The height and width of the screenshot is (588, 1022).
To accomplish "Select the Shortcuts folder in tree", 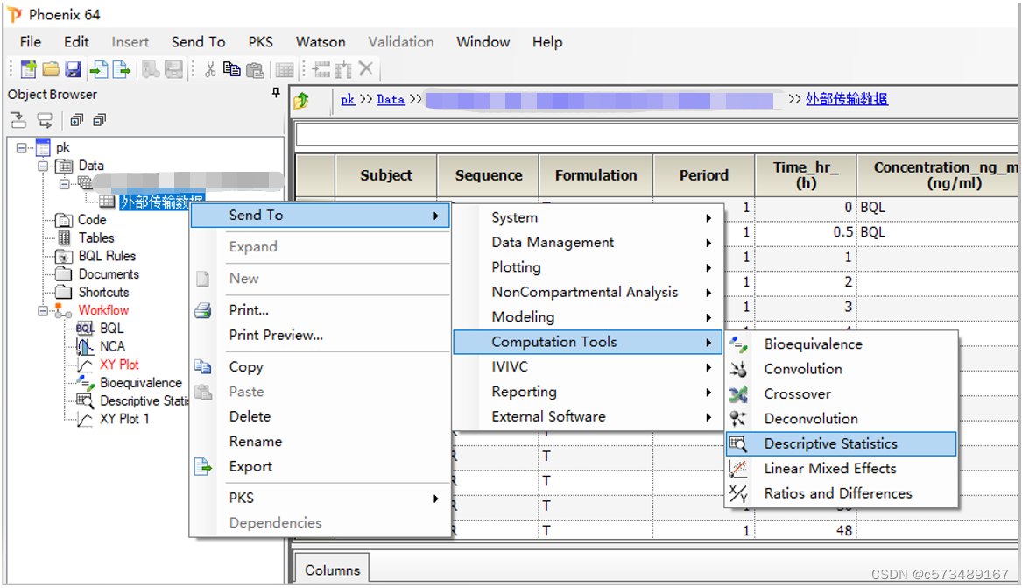I will [103, 293].
